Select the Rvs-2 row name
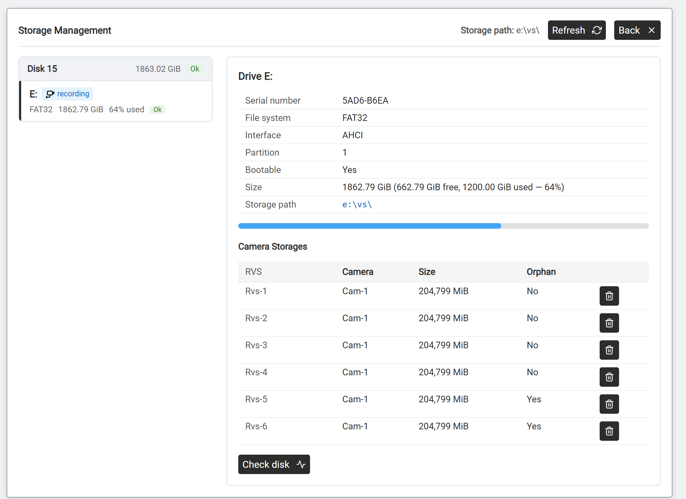Viewport: 686px width, 499px height. point(256,318)
